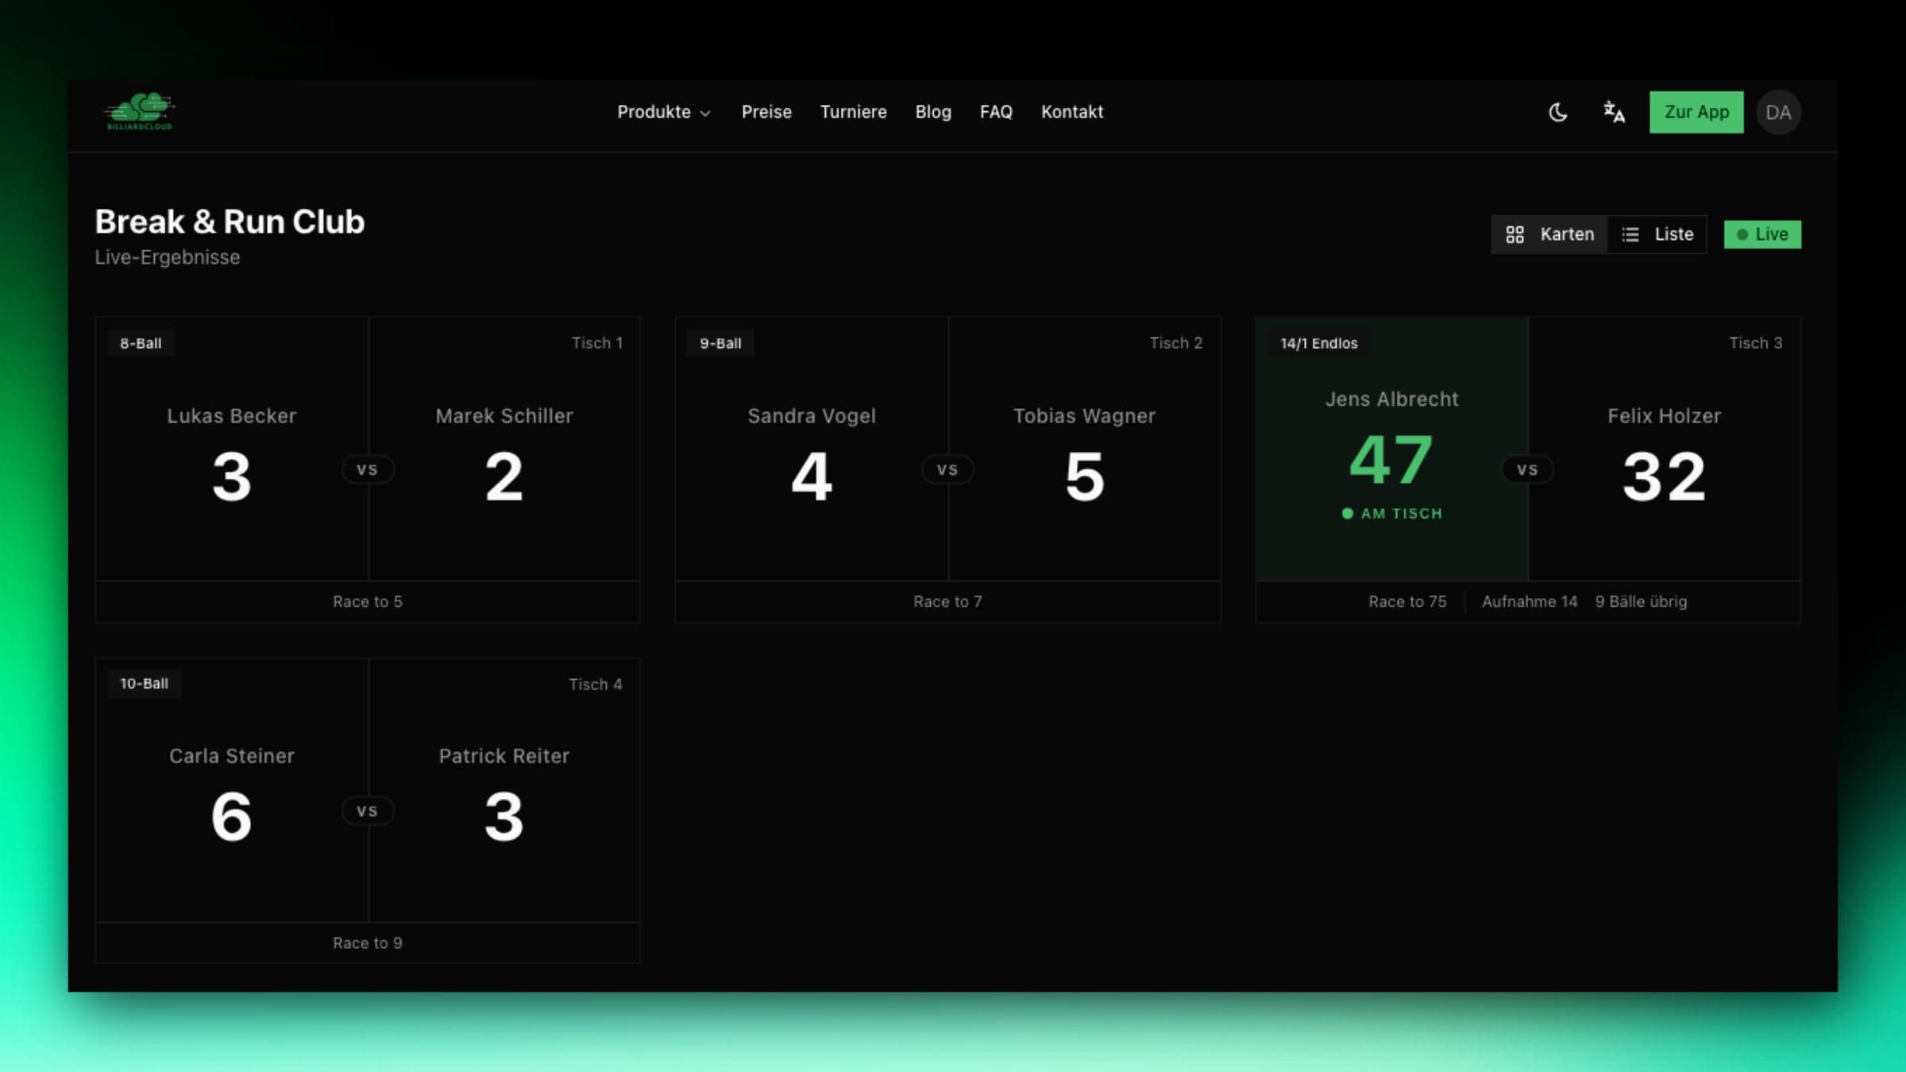Click the Break & Run Club heading
Image resolution: width=1906 pixels, height=1072 pixels.
tap(230, 222)
